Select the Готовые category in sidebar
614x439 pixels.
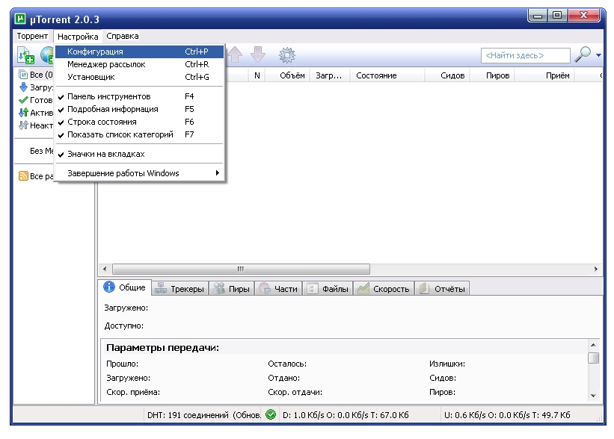pyautogui.click(x=36, y=100)
